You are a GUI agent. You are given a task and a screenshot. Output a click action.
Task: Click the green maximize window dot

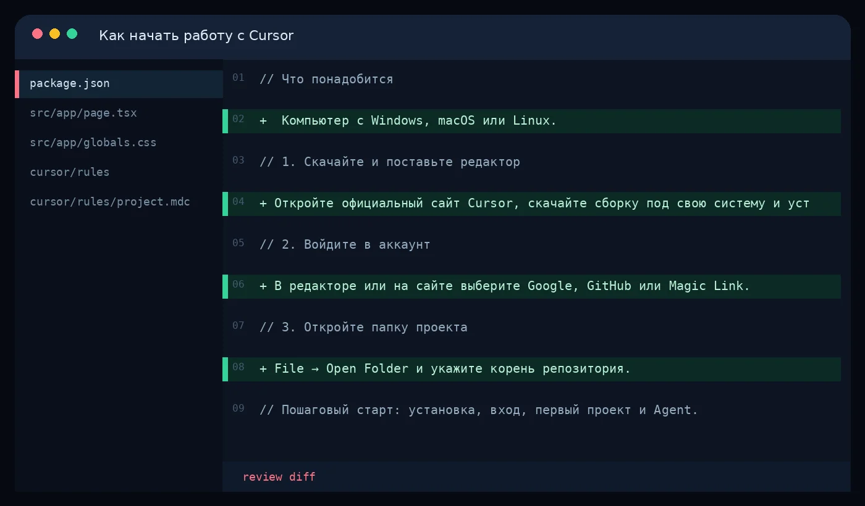pos(72,34)
